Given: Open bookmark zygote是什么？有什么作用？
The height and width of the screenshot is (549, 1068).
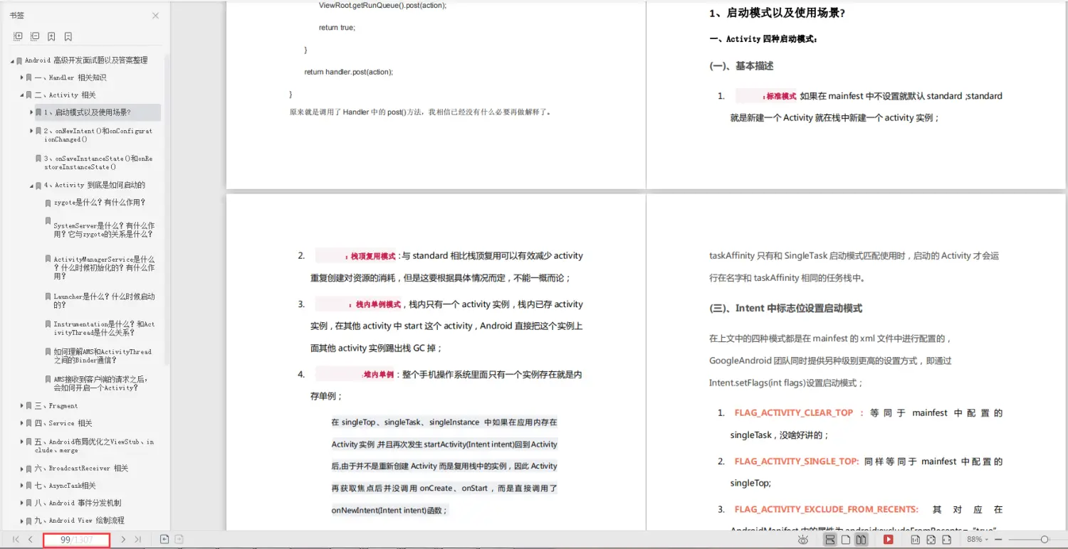Looking at the screenshot, I should 99,203.
